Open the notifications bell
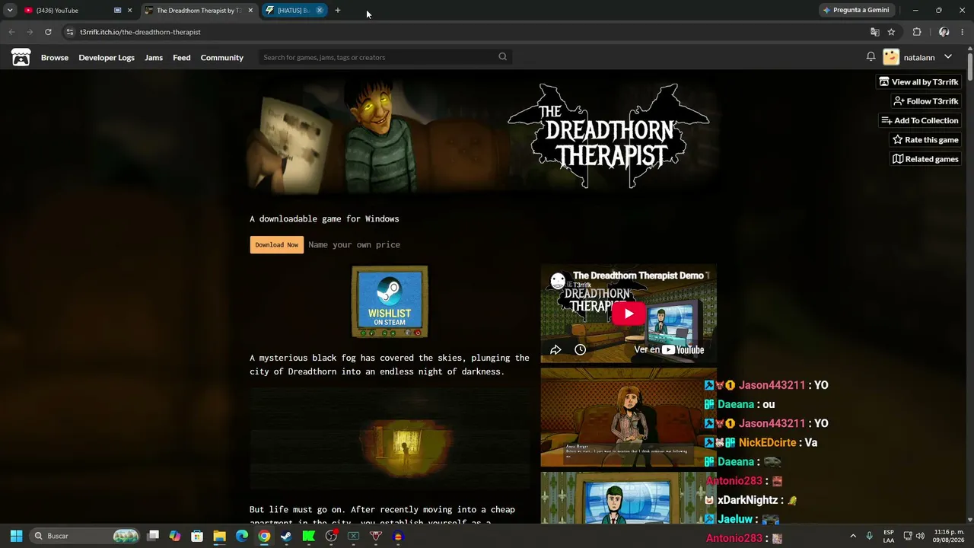 click(871, 57)
